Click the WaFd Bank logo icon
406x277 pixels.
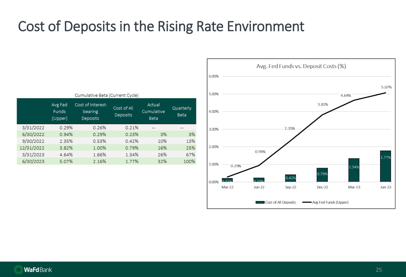(x=18, y=270)
